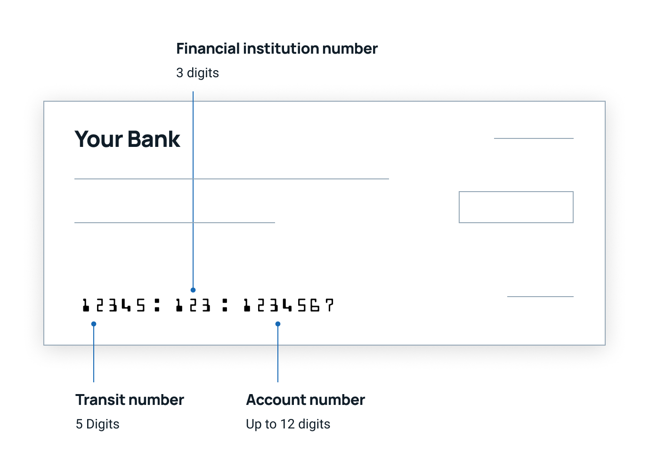Click the blue dot below account digits
This screenshot has width=649, height=468.
coord(278,324)
